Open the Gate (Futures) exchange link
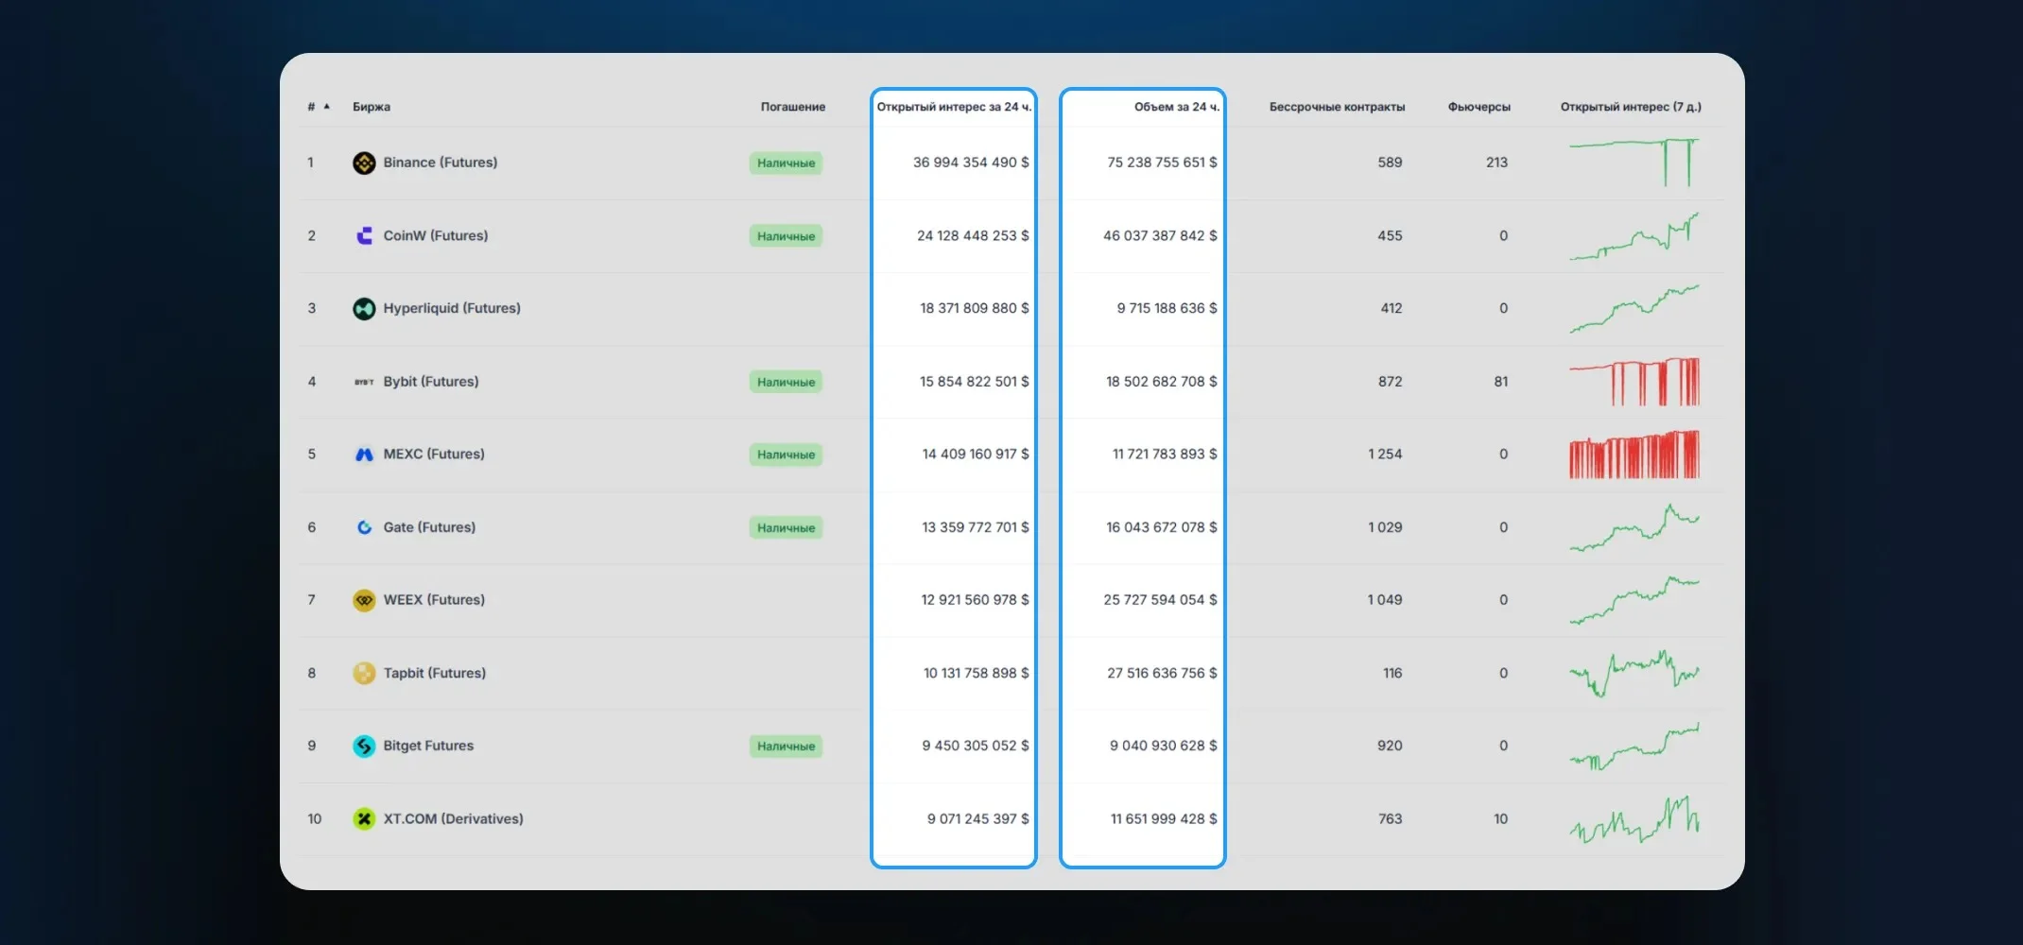The height and width of the screenshot is (945, 2023). click(429, 527)
